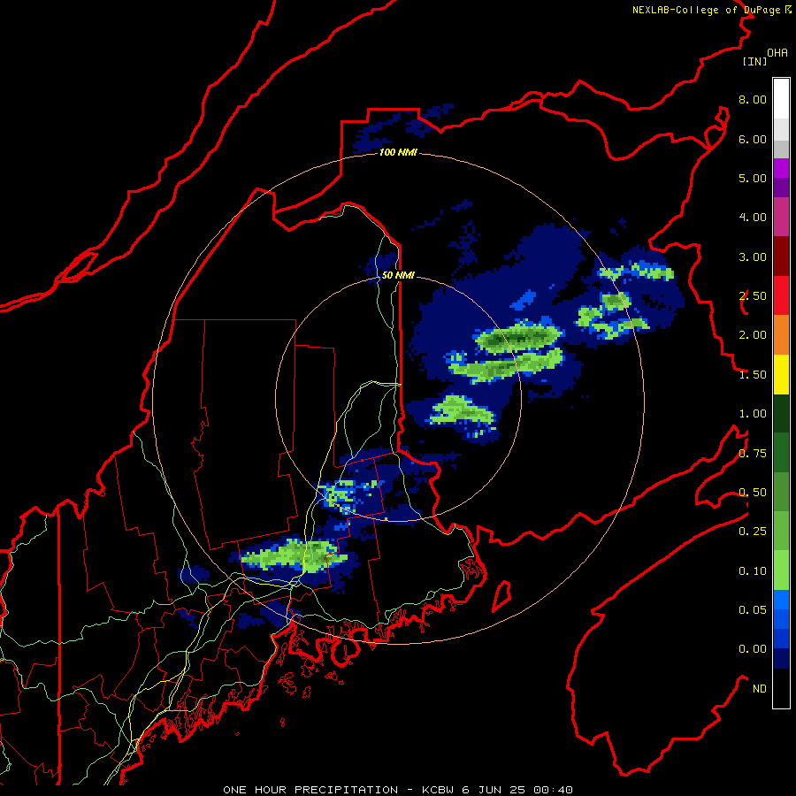Screen dimensions: 796x796
Task: Pick the bright magenta swatch above 5.00
Action: pos(781,168)
